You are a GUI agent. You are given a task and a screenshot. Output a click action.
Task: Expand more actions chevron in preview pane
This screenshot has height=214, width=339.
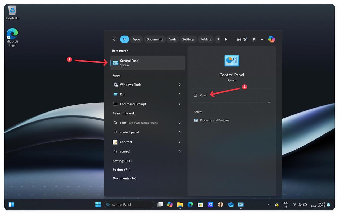(269, 102)
